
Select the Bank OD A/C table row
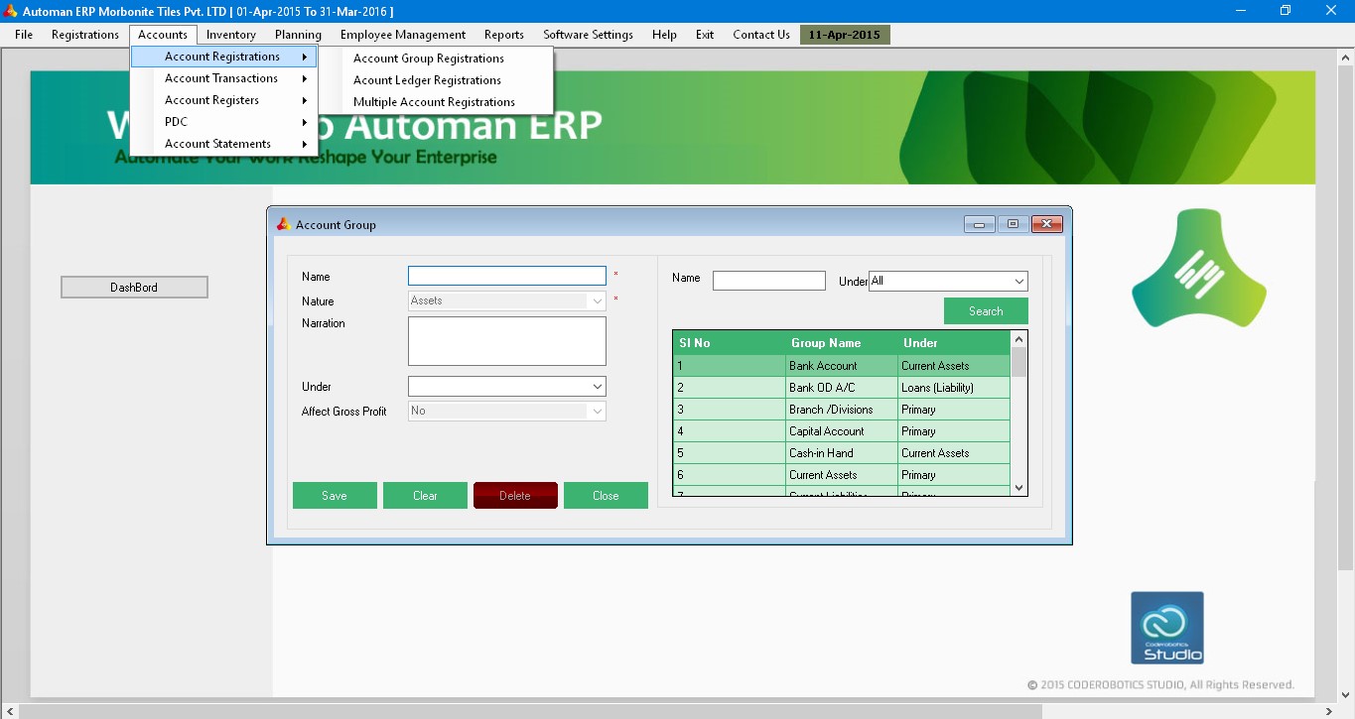(x=841, y=388)
